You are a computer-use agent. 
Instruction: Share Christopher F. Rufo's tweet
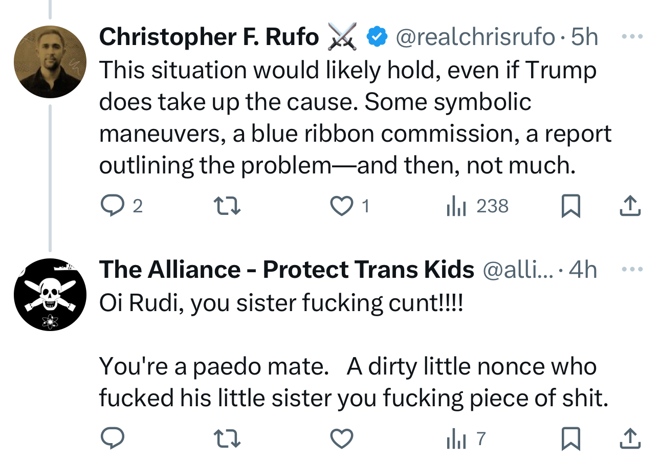[630, 206]
